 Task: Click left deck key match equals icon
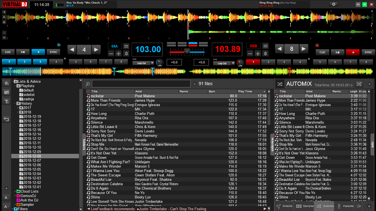126,46
